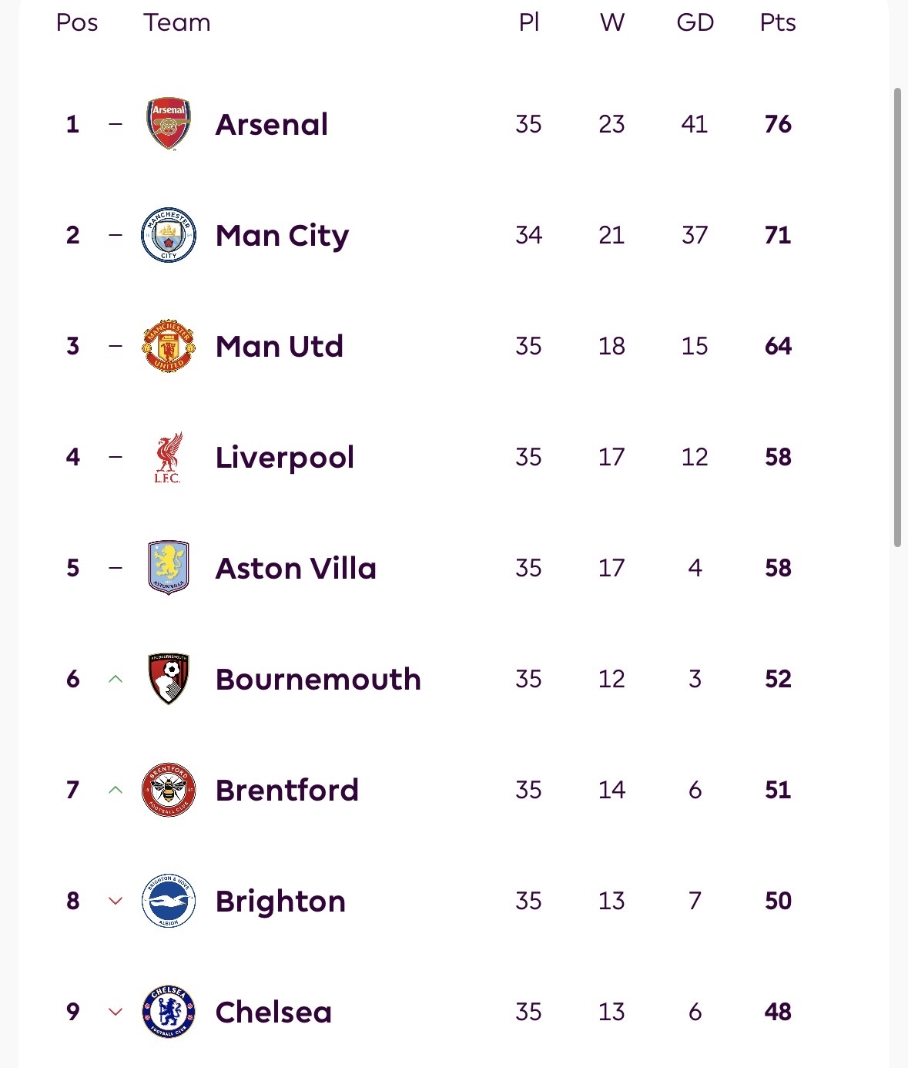The image size is (908, 1068).
Task: Click the Brentford bee badge
Action: [x=169, y=790]
